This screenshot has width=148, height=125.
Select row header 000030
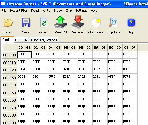10,77
